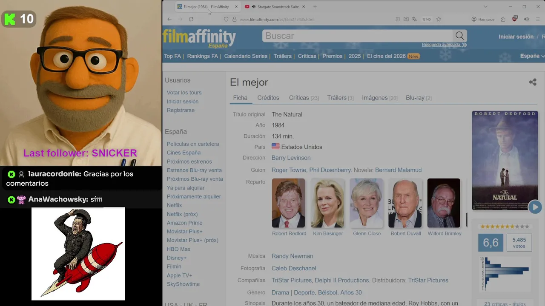
Task: Click the browser address bar URL
Action: pyautogui.click(x=277, y=19)
